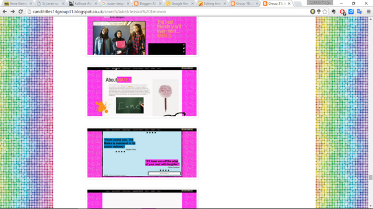Viewport: 373px width, 209px height.
Task: Close the Si j'avais su tab
Action: tap(63, 3)
